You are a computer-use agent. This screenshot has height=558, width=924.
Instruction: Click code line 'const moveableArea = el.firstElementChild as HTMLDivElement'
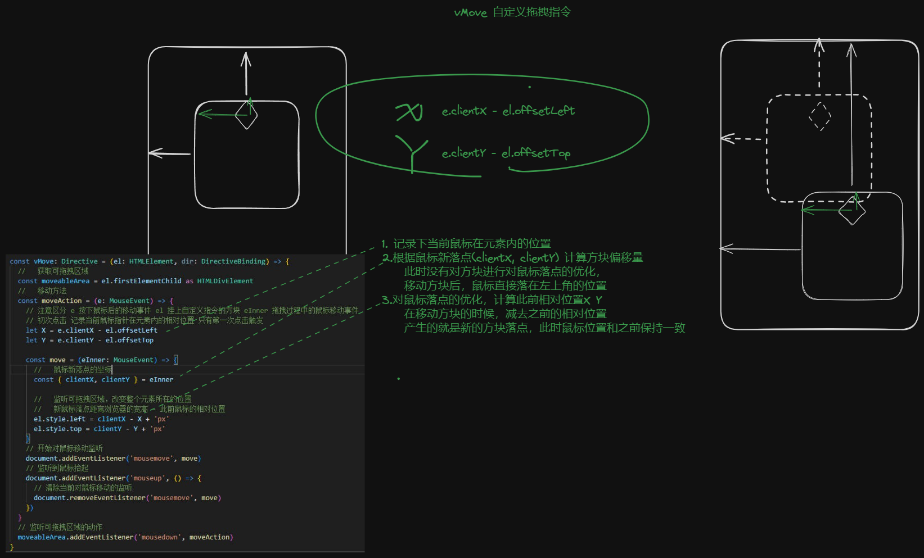point(136,281)
